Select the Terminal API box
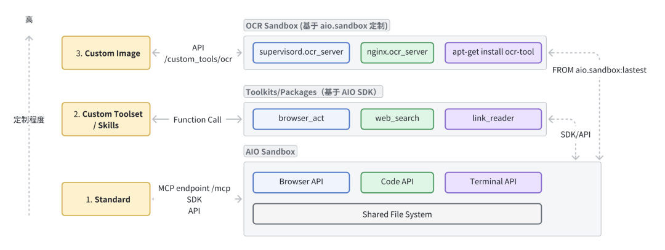 click(493, 182)
